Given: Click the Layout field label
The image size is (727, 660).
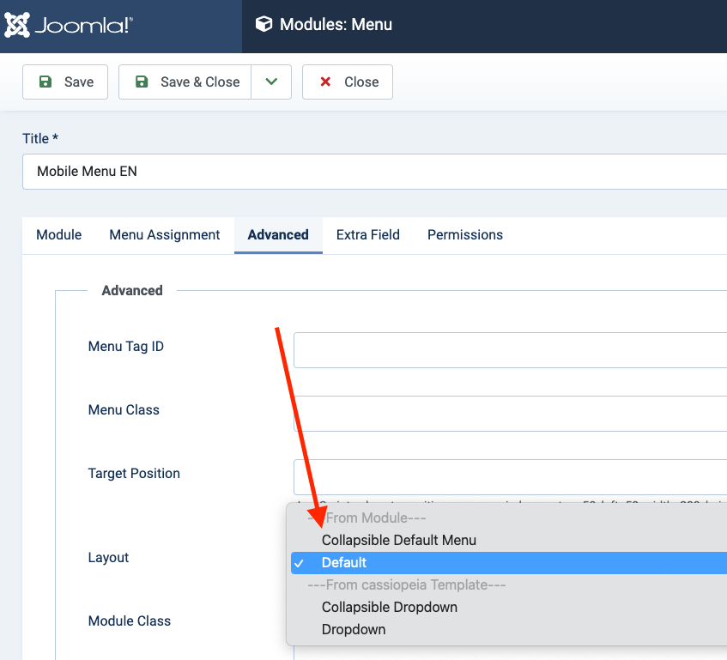Looking at the screenshot, I should (x=108, y=558).
